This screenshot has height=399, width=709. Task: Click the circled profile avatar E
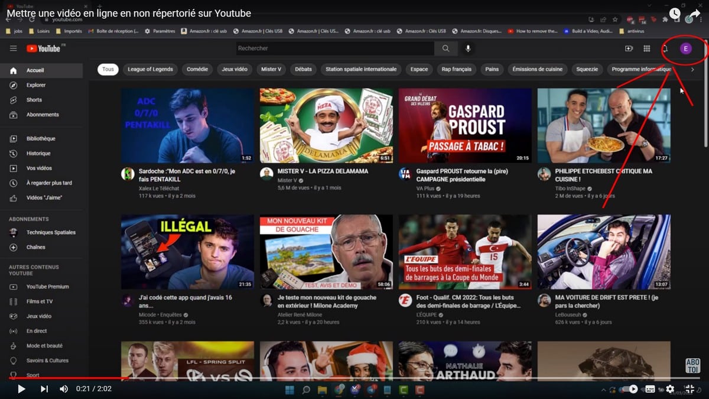click(x=685, y=49)
